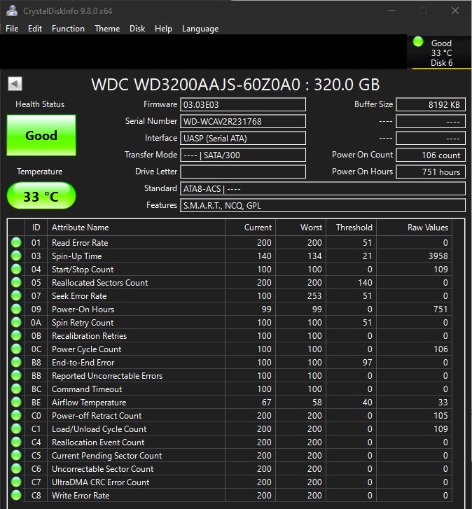Click the status dot for Reallocated Sectors Count
Screen dimensions: 472x509
[16, 282]
